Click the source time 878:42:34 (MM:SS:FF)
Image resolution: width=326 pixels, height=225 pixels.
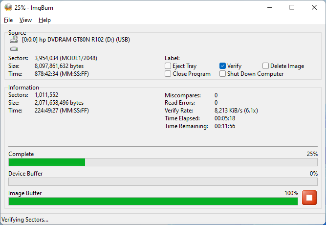click(62, 74)
